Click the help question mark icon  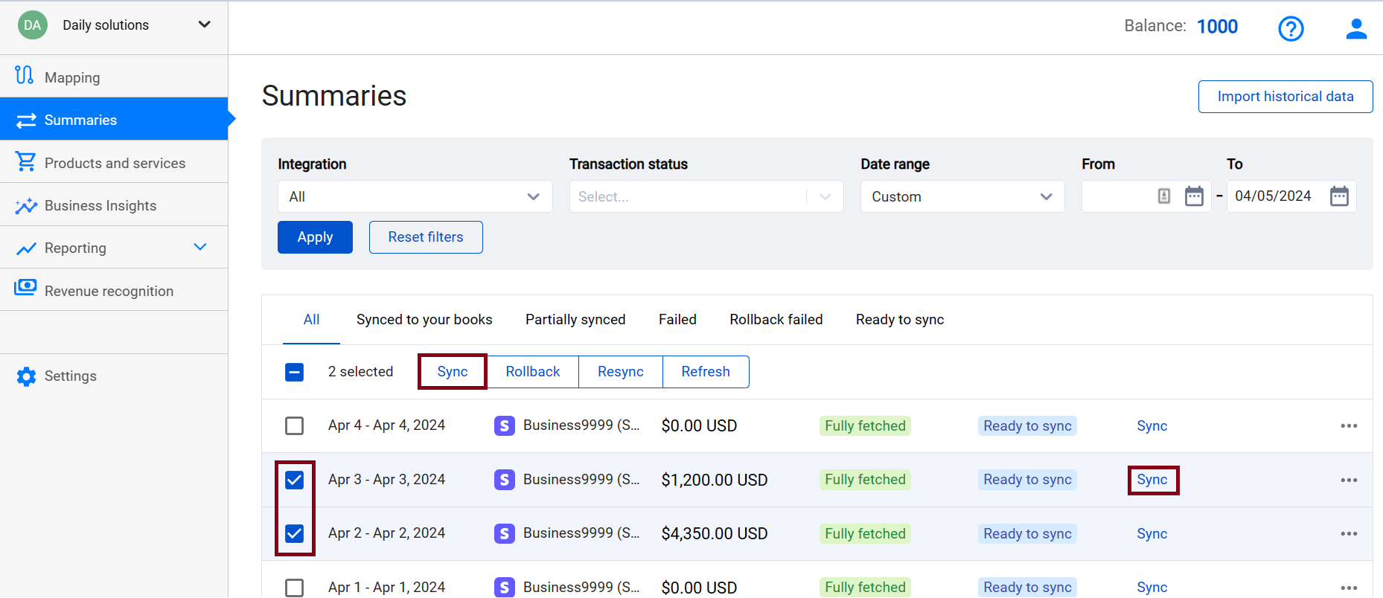coord(1291,28)
